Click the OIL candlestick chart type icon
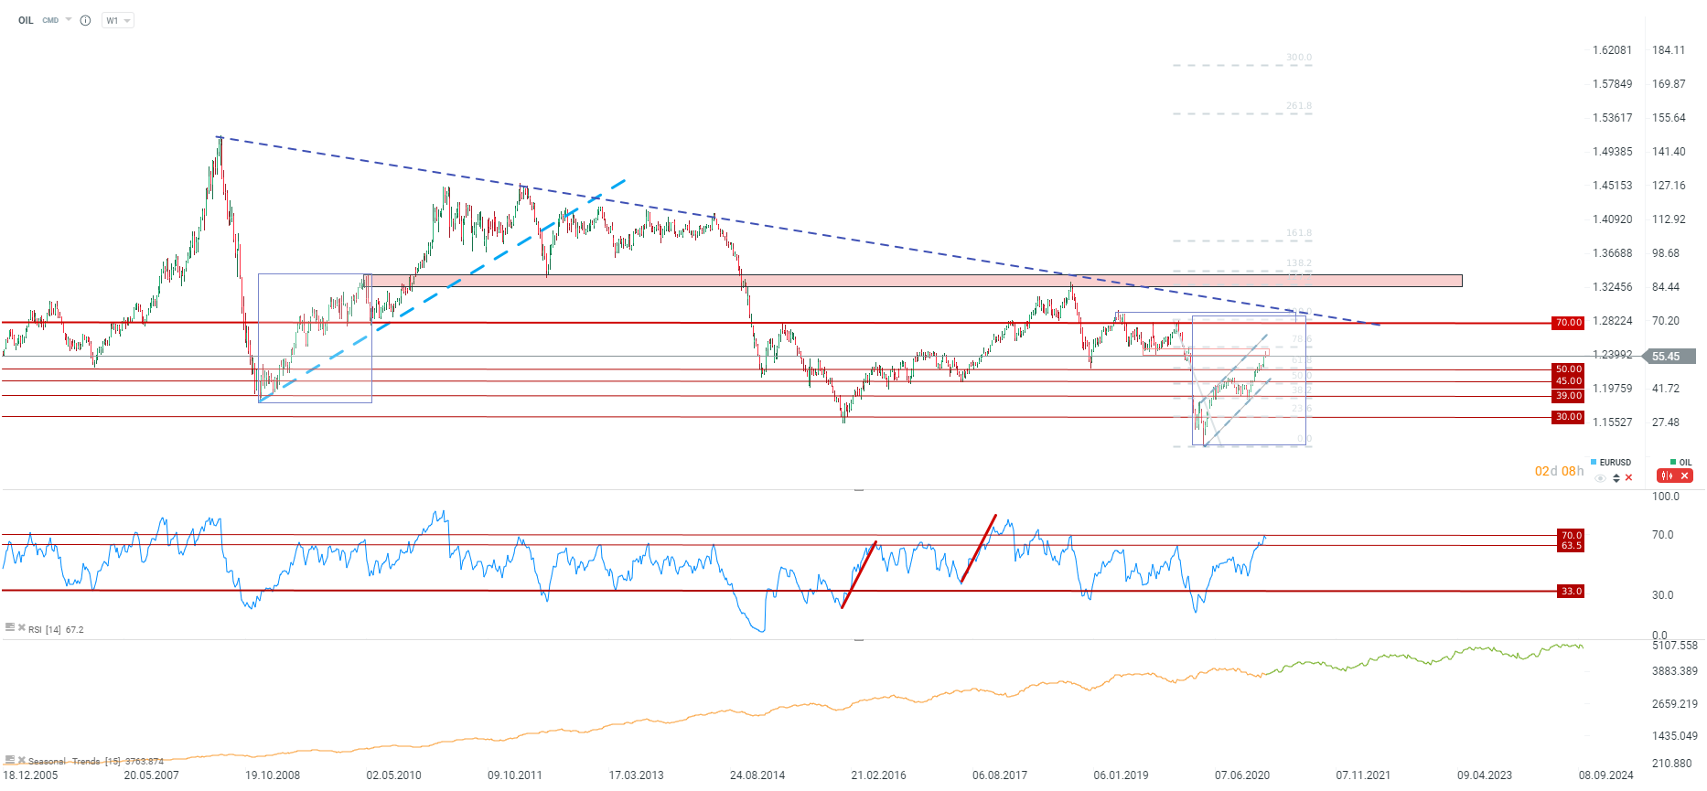 click(x=1668, y=476)
